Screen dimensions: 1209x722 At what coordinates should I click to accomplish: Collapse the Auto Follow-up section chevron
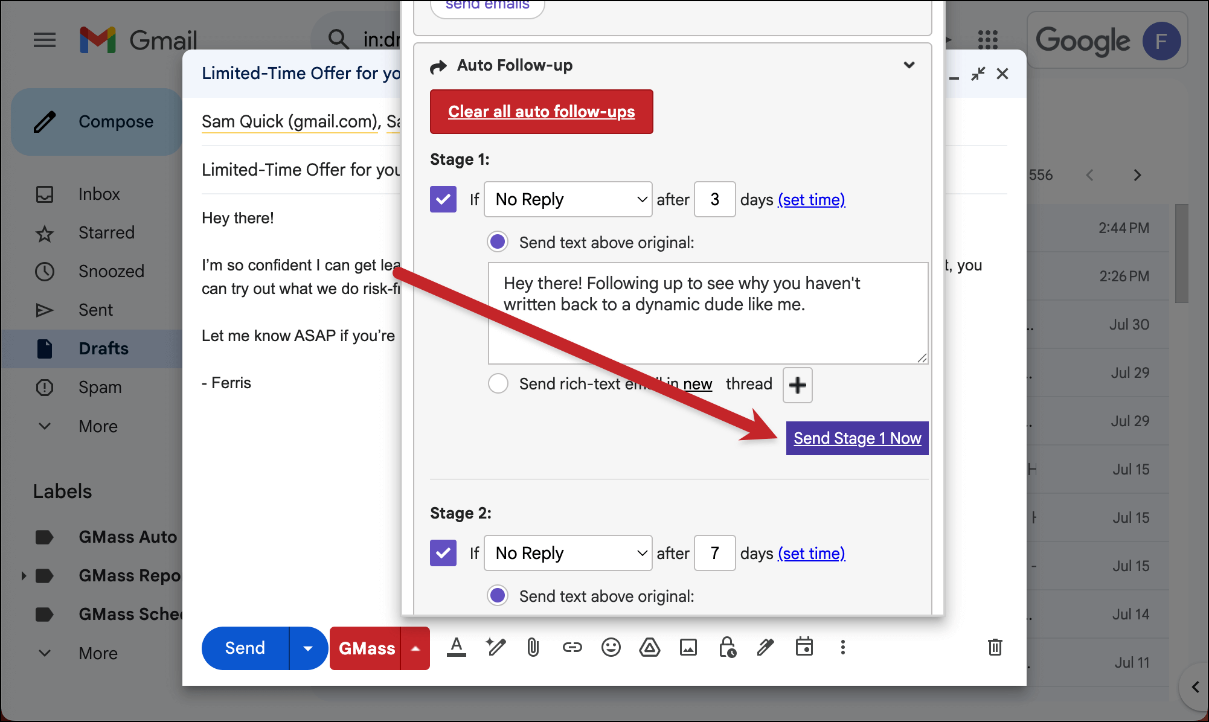coord(909,65)
